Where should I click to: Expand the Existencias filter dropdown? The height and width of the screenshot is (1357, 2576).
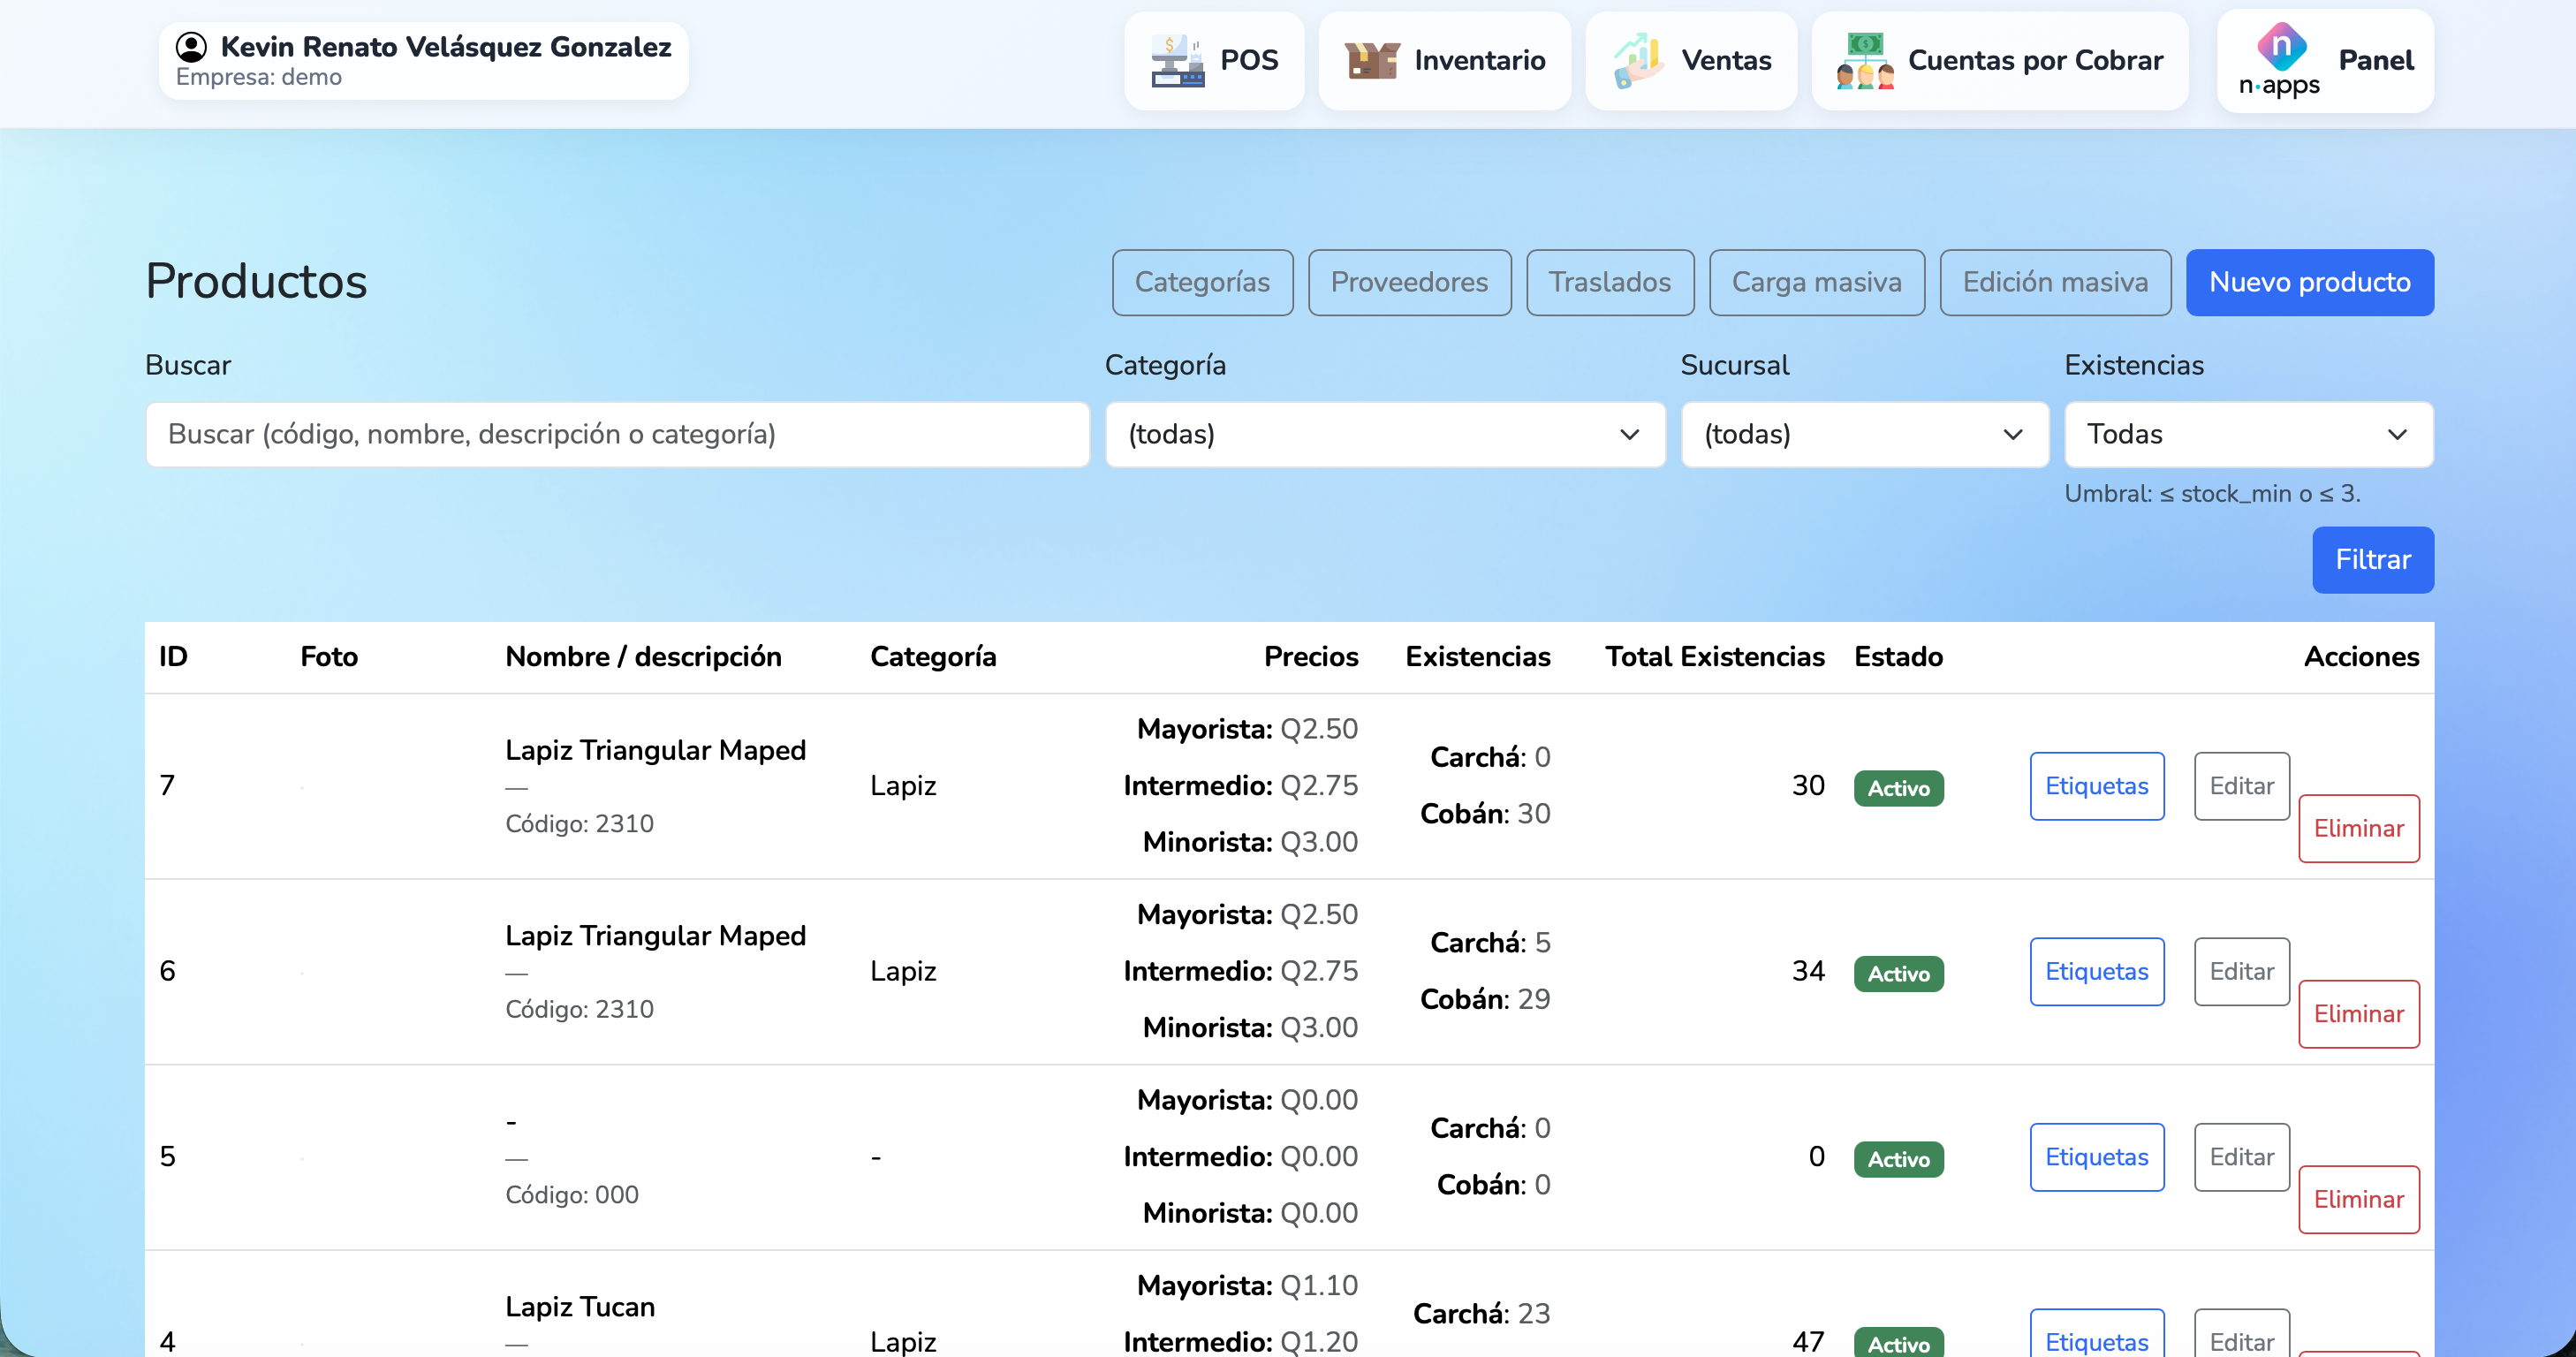pos(2247,434)
